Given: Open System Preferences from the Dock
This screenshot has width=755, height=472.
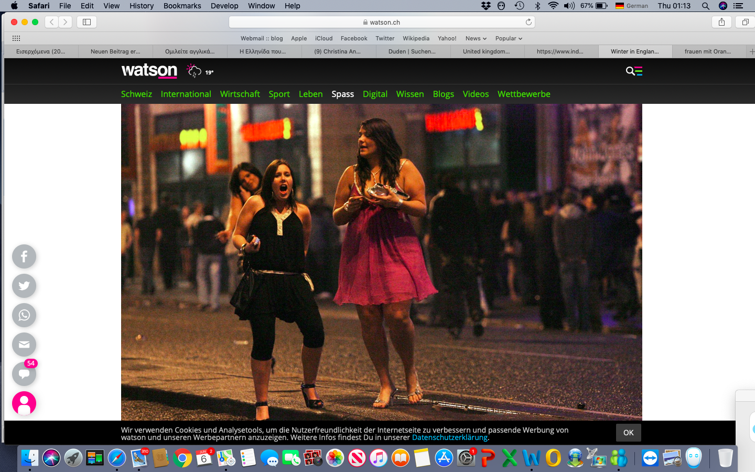Looking at the screenshot, I should coord(466,458).
